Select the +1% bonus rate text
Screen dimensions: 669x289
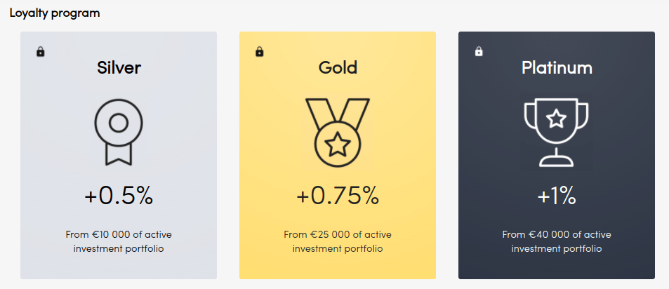(x=557, y=196)
